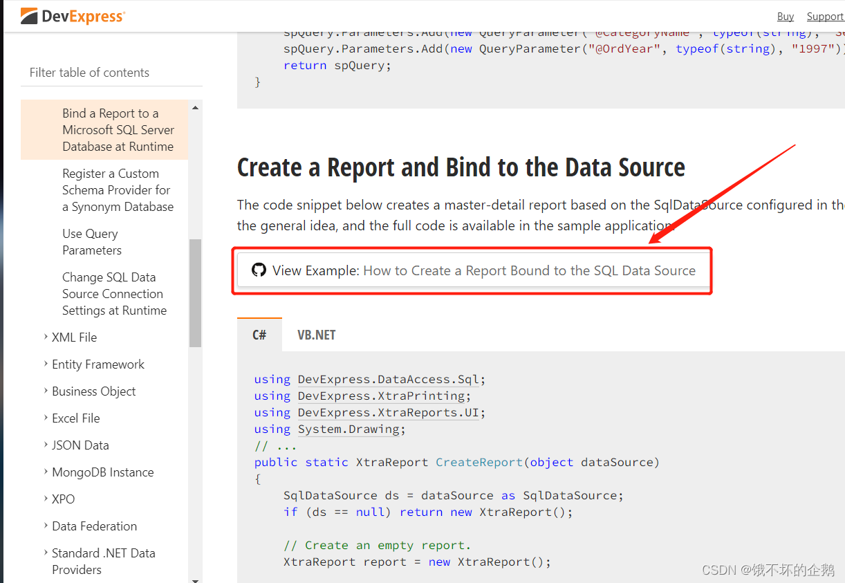Expand the JSON Data node

pos(46,445)
